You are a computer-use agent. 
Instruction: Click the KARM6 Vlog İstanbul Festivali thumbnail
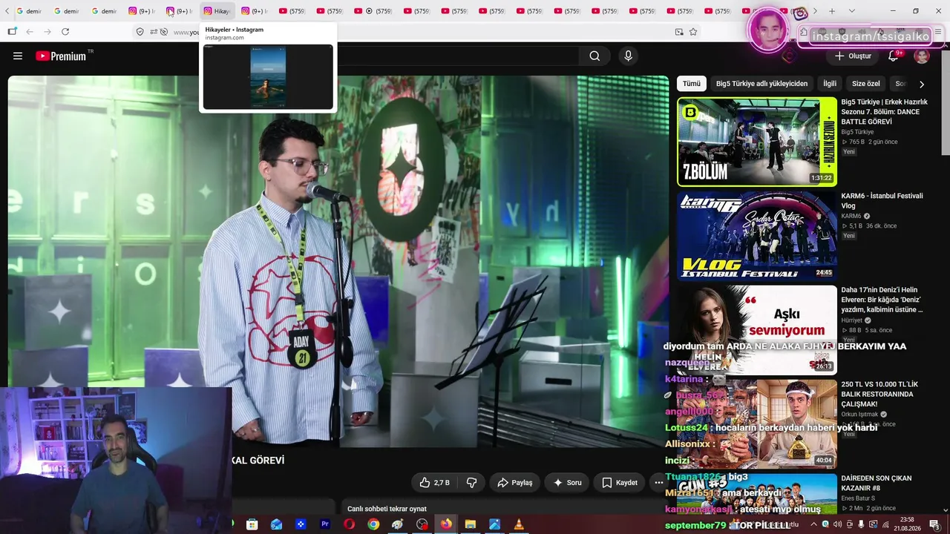click(757, 236)
